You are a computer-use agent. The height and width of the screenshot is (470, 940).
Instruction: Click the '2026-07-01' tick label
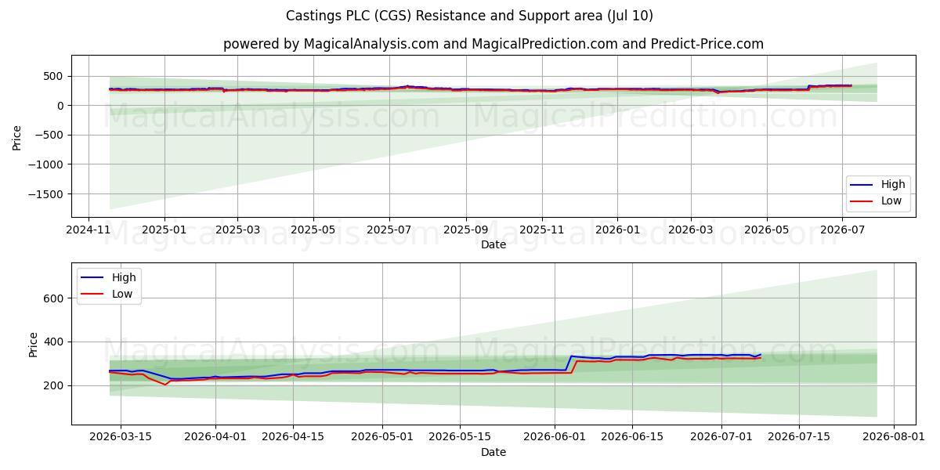721,437
